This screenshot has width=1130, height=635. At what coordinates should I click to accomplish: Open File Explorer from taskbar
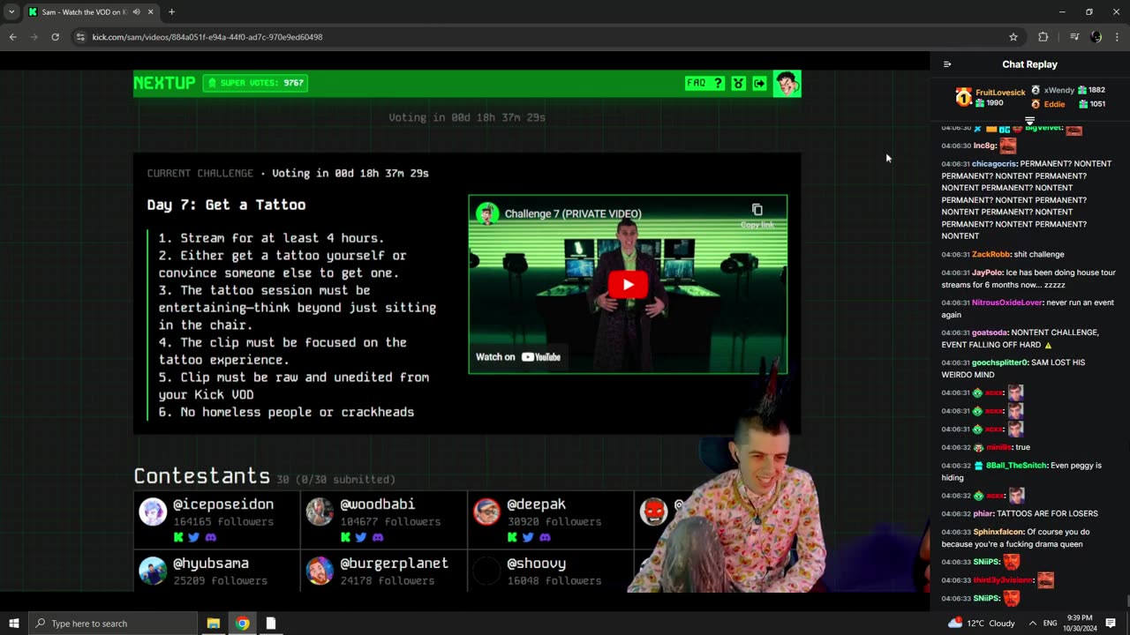coord(214,624)
